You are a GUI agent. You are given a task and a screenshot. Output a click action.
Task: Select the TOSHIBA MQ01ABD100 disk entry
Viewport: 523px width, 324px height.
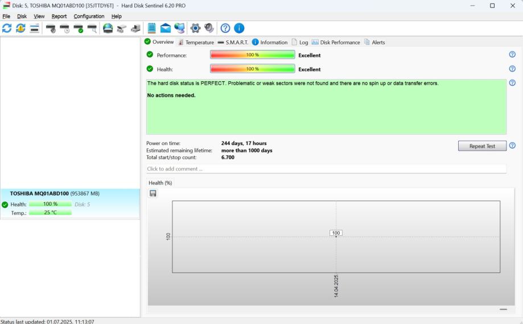tap(55, 193)
